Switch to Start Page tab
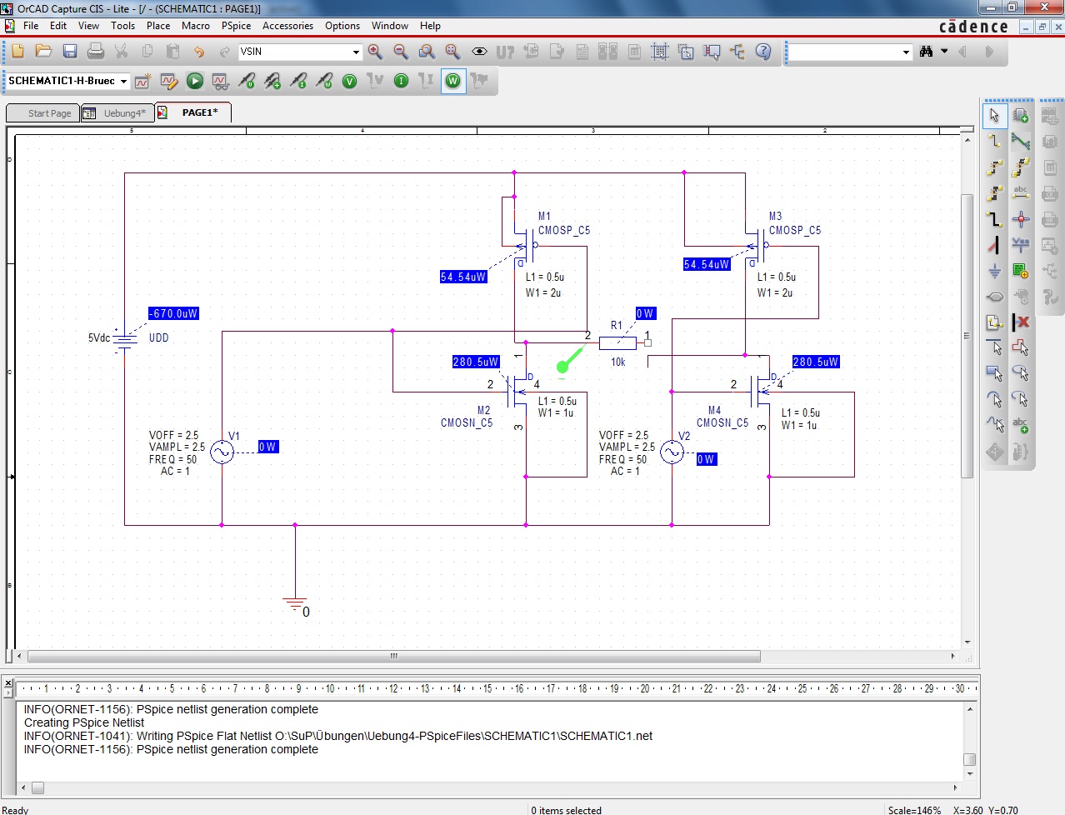The height and width of the screenshot is (815, 1065). 42,113
